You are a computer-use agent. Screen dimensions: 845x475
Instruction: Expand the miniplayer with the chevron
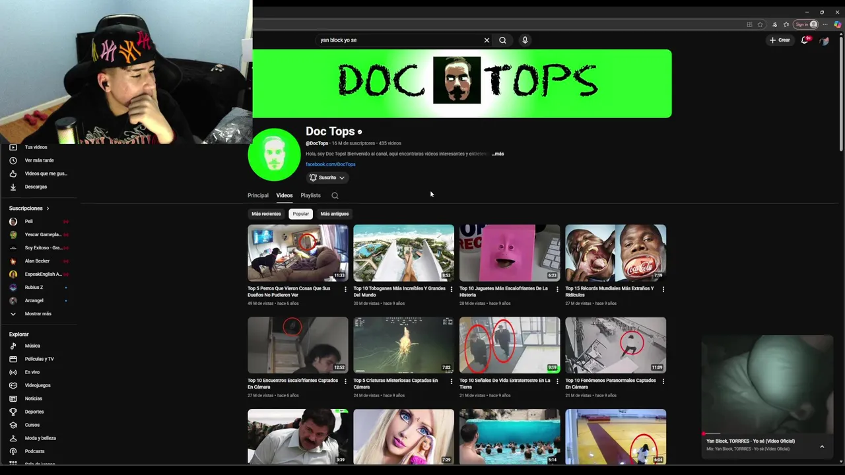point(822,447)
